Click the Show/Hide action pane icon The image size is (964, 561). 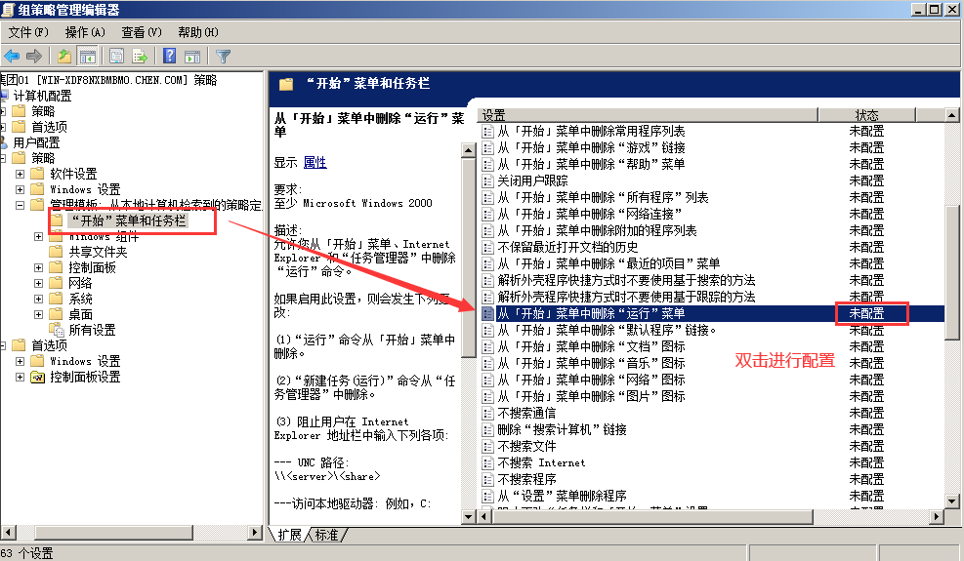pyautogui.click(x=192, y=57)
